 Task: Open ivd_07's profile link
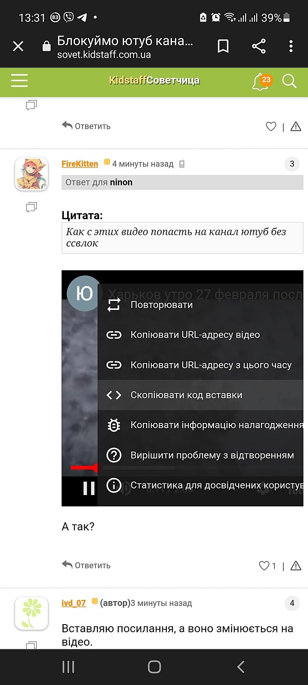point(74,603)
